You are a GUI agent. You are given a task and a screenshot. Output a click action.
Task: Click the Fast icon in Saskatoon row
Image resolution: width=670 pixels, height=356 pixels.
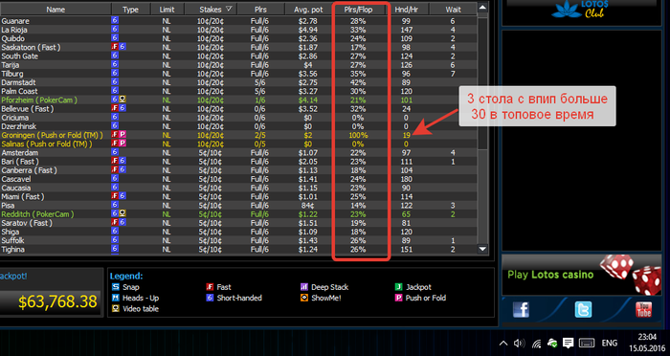[x=115, y=47]
